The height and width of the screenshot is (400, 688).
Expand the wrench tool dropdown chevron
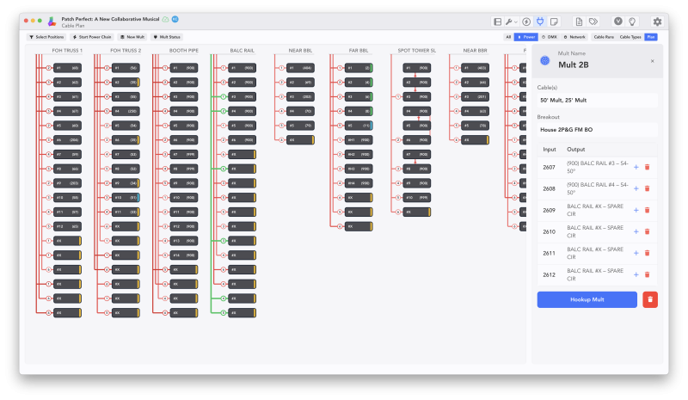point(515,22)
